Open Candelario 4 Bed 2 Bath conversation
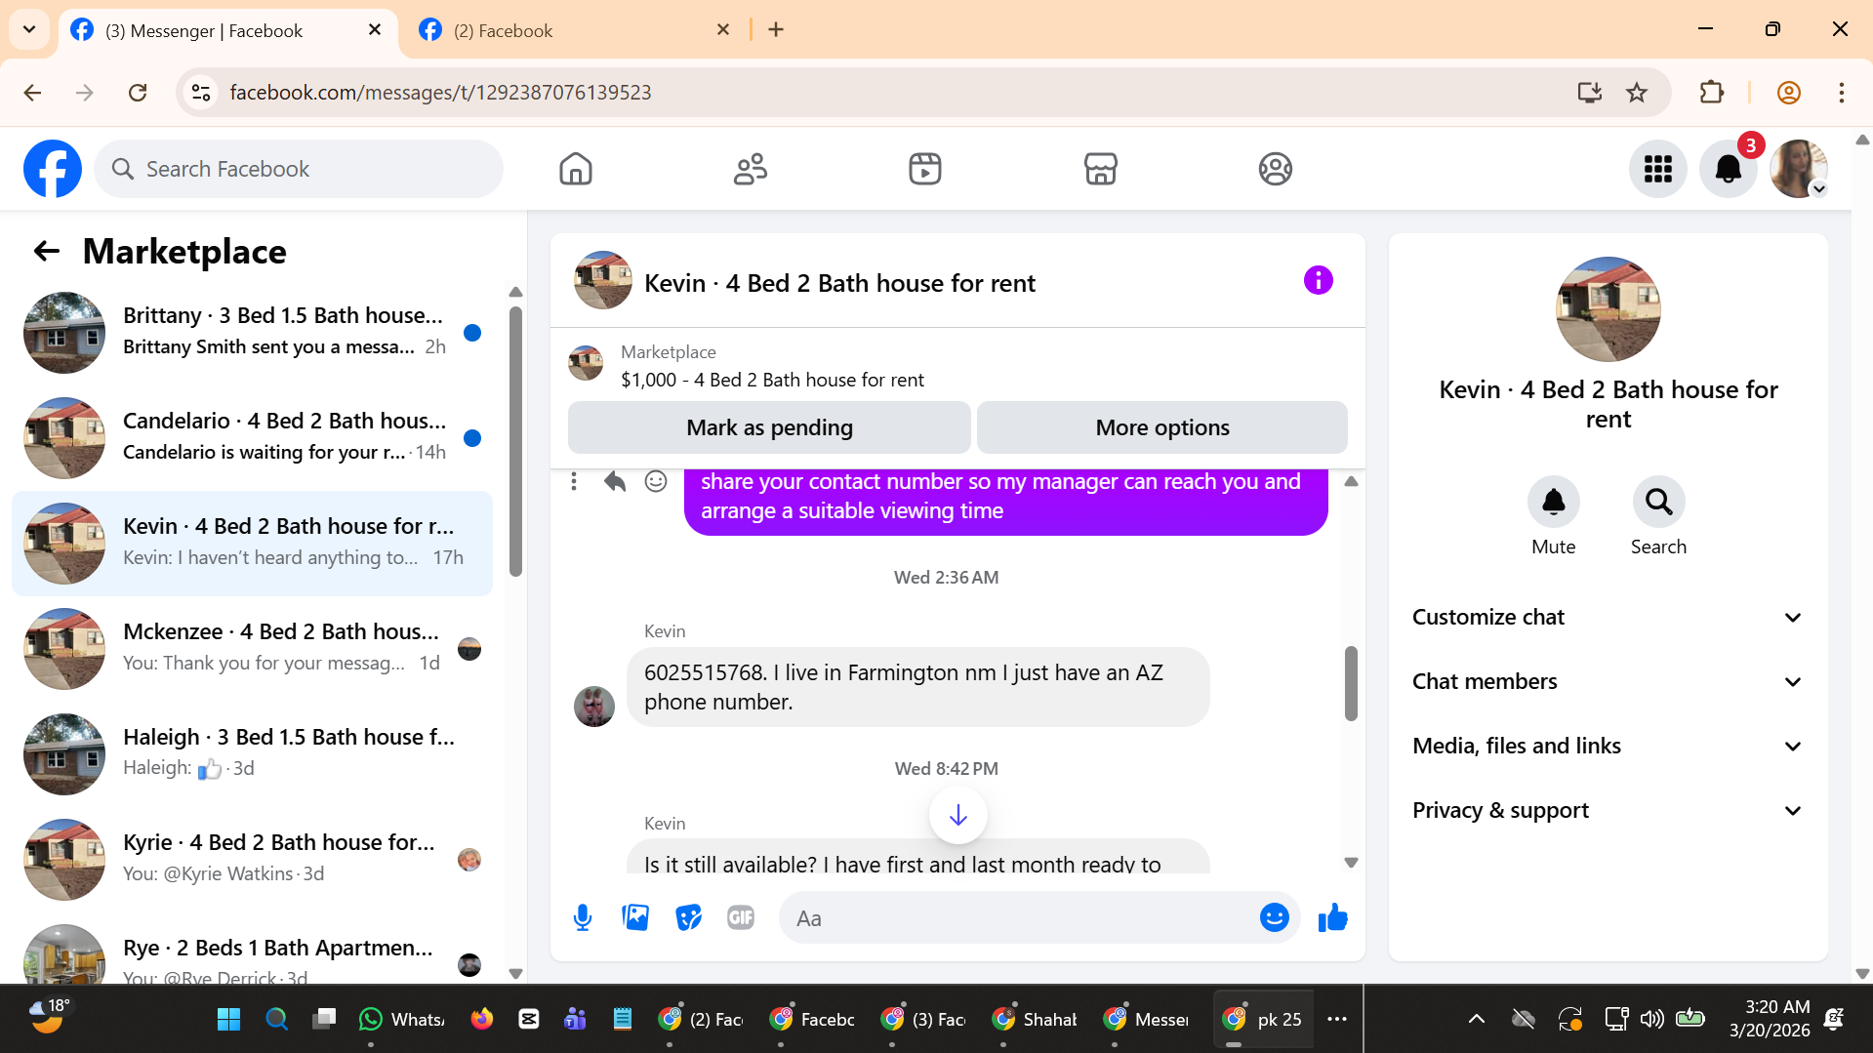The image size is (1873, 1053). (253, 437)
